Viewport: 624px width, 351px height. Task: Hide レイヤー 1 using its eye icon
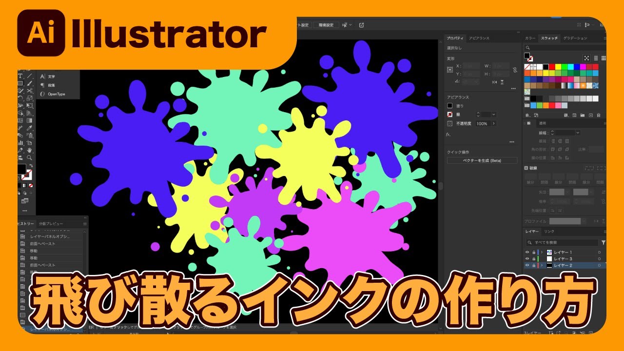click(x=527, y=252)
